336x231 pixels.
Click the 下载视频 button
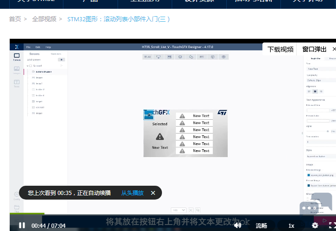[x=280, y=49]
